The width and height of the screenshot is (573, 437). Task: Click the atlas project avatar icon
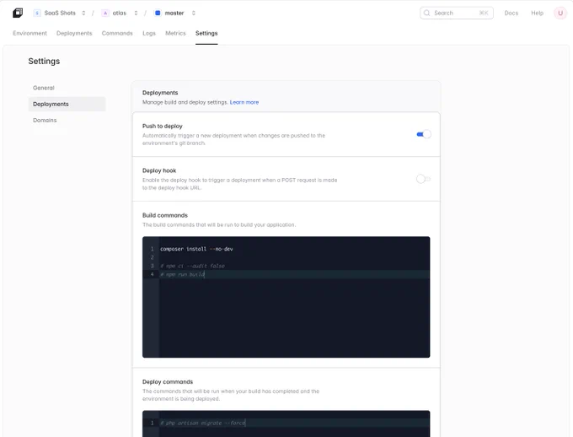(105, 13)
